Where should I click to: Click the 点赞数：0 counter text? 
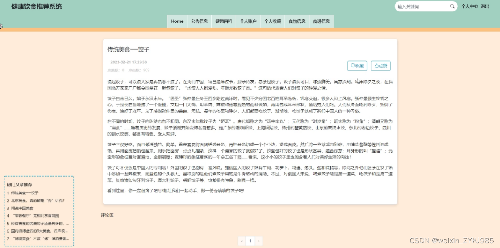coord(116,70)
